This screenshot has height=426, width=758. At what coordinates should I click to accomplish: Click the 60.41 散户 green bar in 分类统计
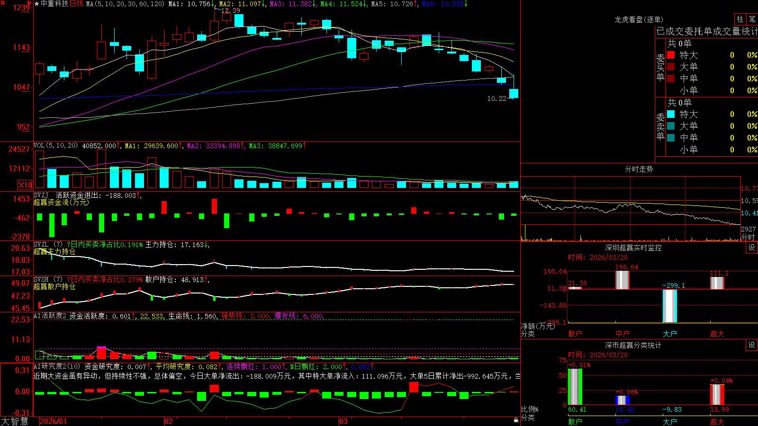click(x=575, y=387)
